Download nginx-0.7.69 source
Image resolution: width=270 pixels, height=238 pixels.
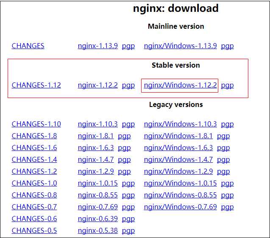pyautogui.click(x=98, y=207)
